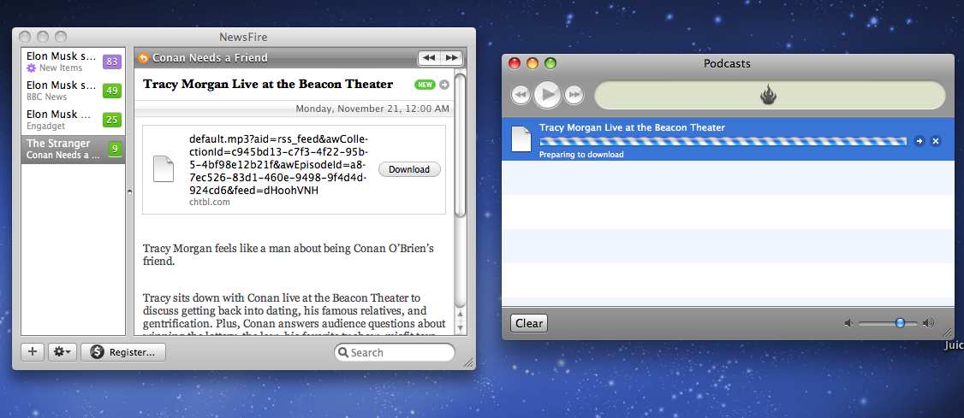Clear the Podcasts download list
This screenshot has width=964, height=418.
tap(529, 323)
